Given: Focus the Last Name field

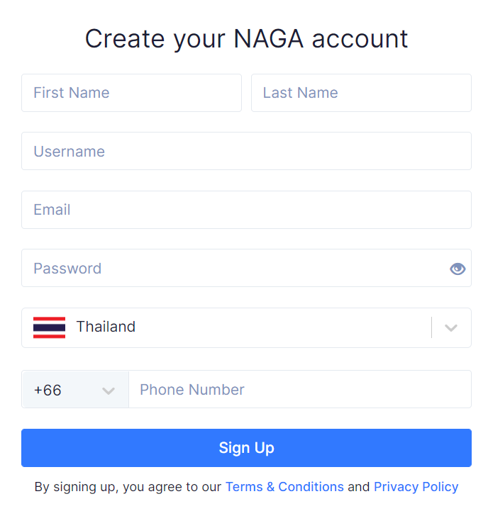Looking at the screenshot, I should (x=361, y=93).
